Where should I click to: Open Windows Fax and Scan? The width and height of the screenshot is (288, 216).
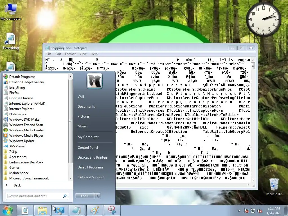(26, 125)
